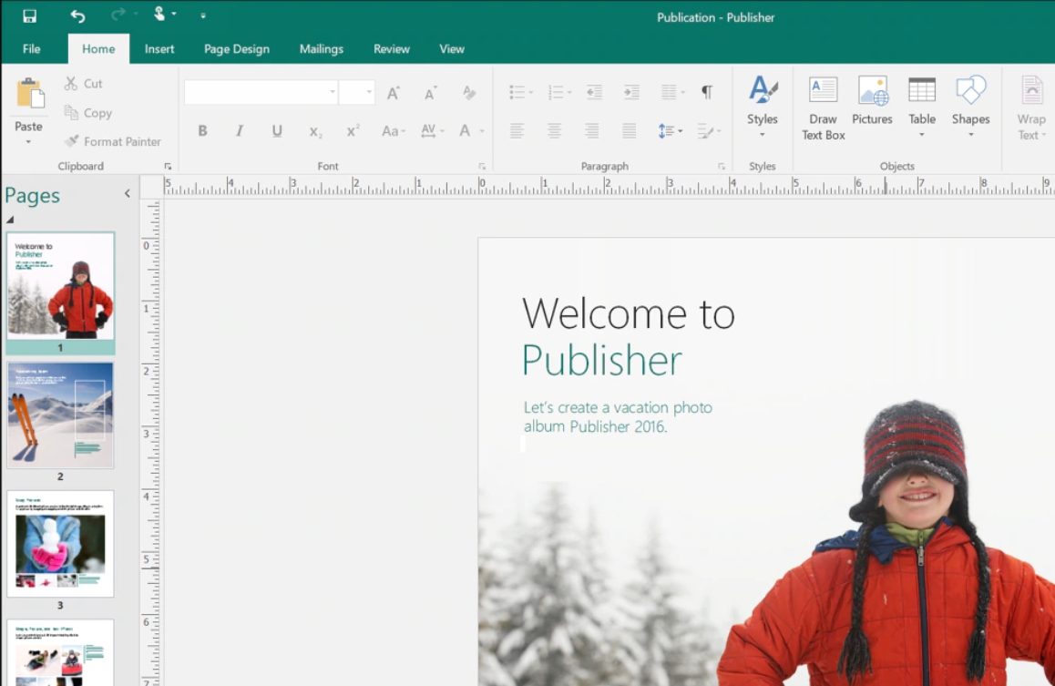Select page 2 thumbnail
Image resolution: width=1055 pixels, height=686 pixels.
[x=61, y=415]
